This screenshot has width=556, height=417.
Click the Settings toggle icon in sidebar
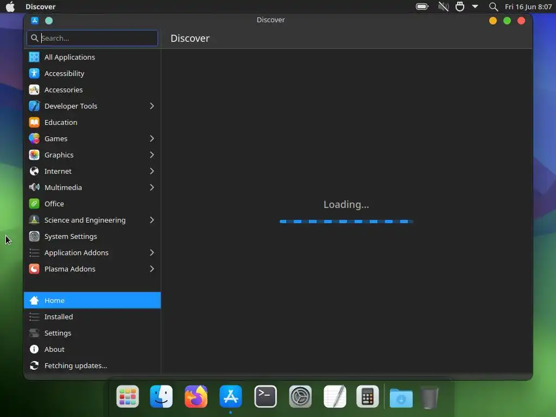click(34, 333)
